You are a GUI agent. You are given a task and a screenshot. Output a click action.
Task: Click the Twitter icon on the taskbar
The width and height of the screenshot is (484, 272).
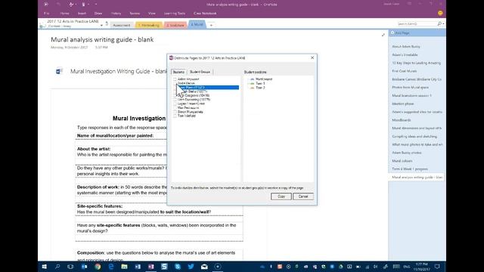tap(191, 267)
